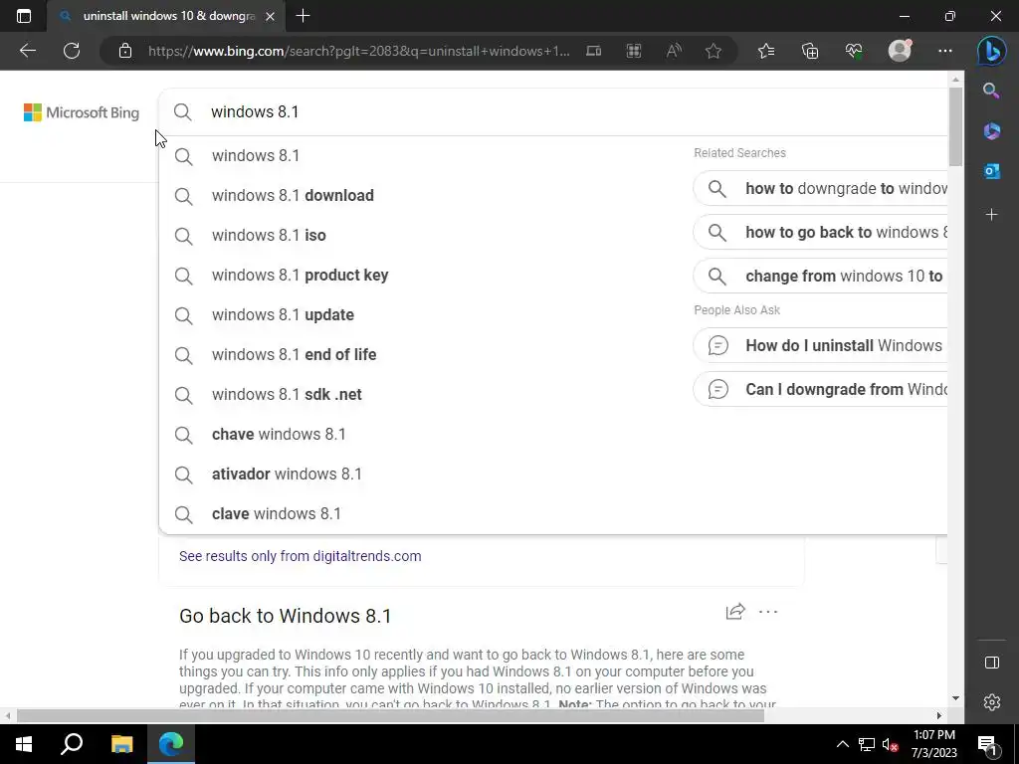
Task: Add this page to favorites star
Action: point(713,51)
